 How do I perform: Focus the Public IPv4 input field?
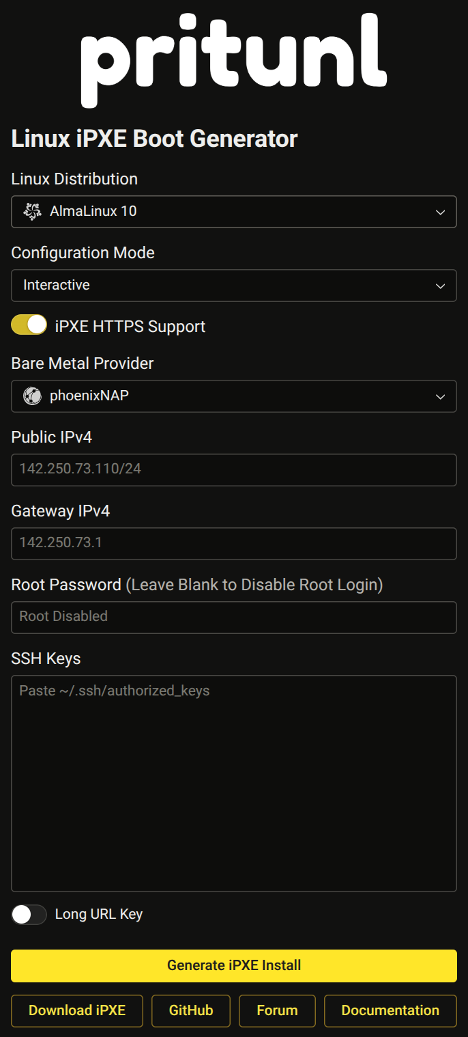(234, 470)
